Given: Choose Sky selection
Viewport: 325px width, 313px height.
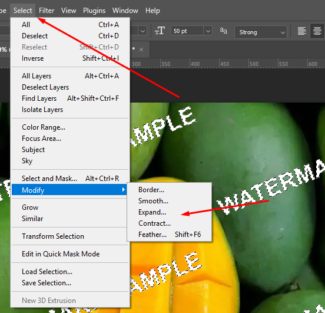Looking at the screenshot, I should click(x=71, y=161).
